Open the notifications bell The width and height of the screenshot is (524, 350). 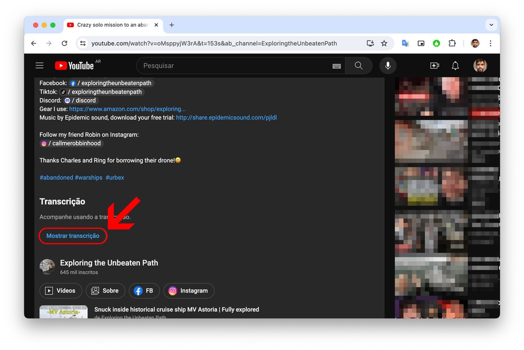[455, 65]
